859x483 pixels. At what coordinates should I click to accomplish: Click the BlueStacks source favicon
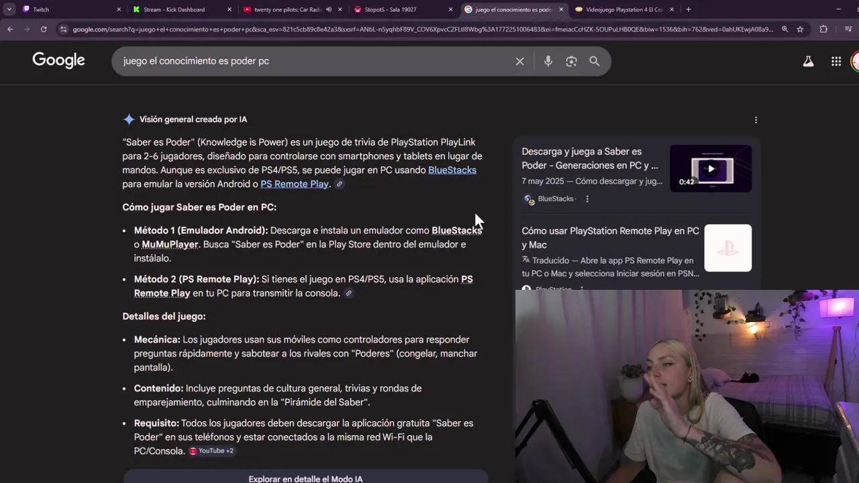(529, 199)
